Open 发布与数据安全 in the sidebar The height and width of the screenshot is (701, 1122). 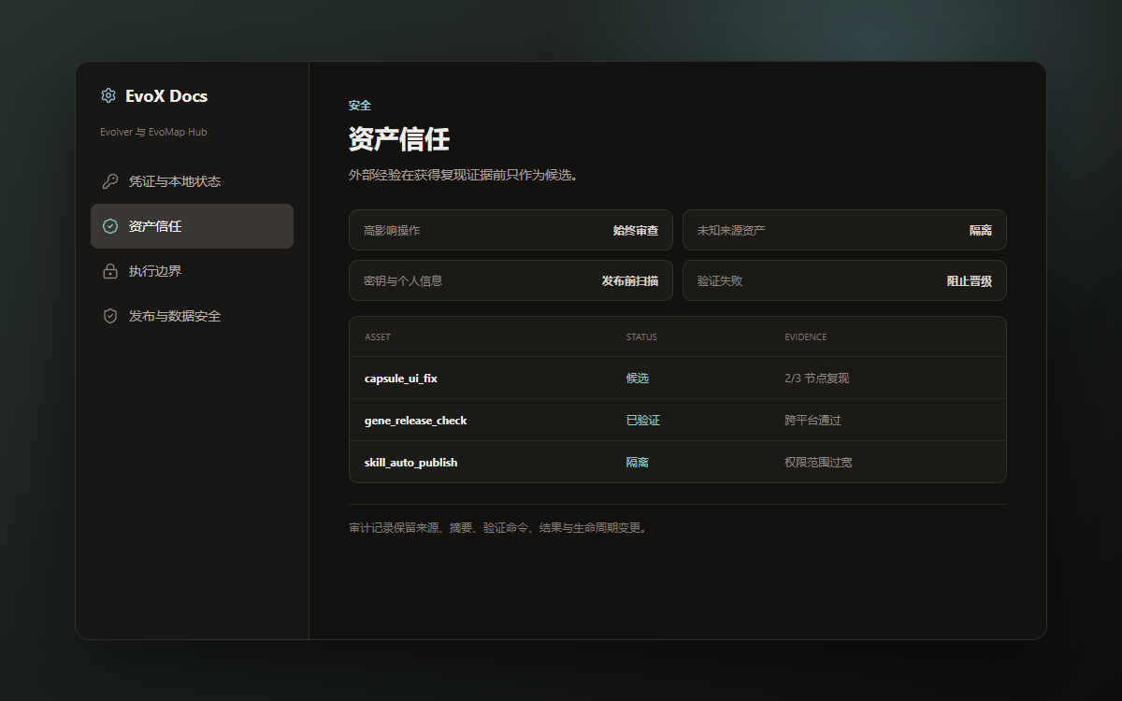click(192, 316)
